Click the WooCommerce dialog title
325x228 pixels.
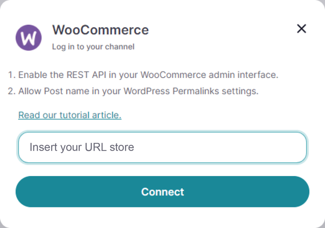click(x=100, y=30)
